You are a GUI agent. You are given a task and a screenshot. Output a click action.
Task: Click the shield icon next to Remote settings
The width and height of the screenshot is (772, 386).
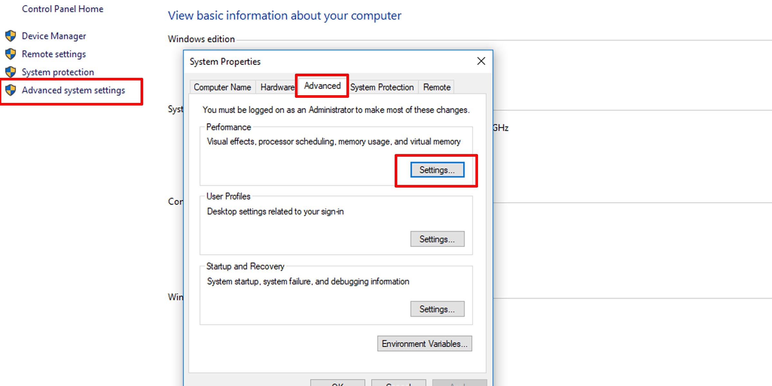pyautogui.click(x=11, y=54)
